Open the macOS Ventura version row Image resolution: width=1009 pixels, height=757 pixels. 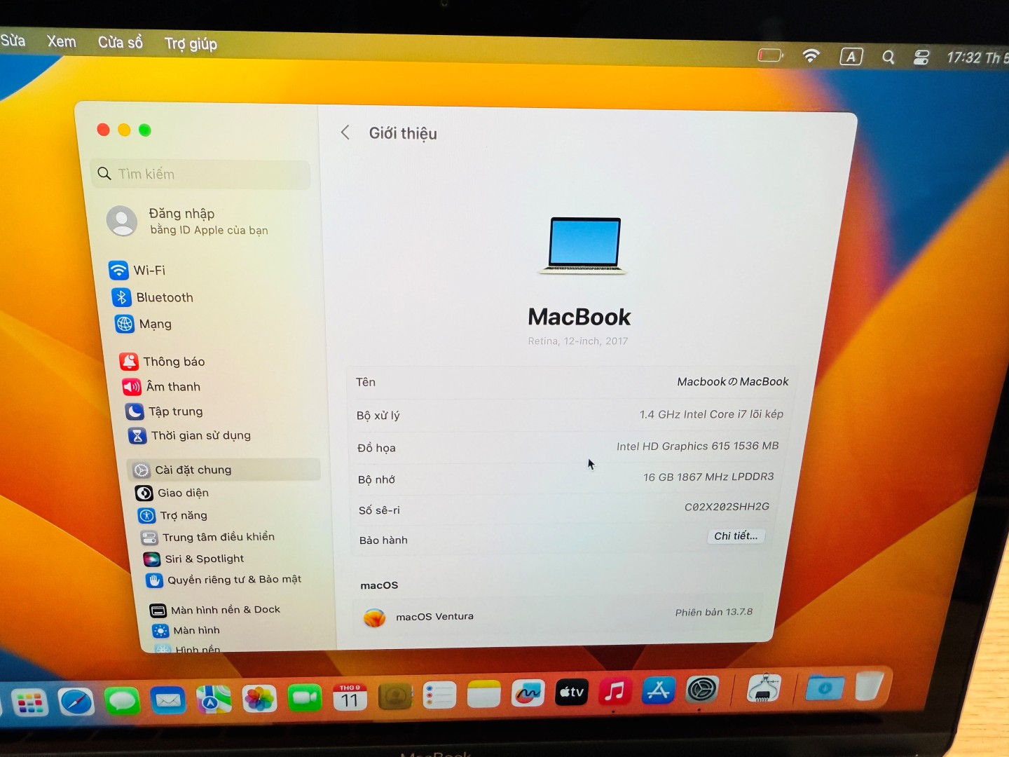(x=559, y=615)
